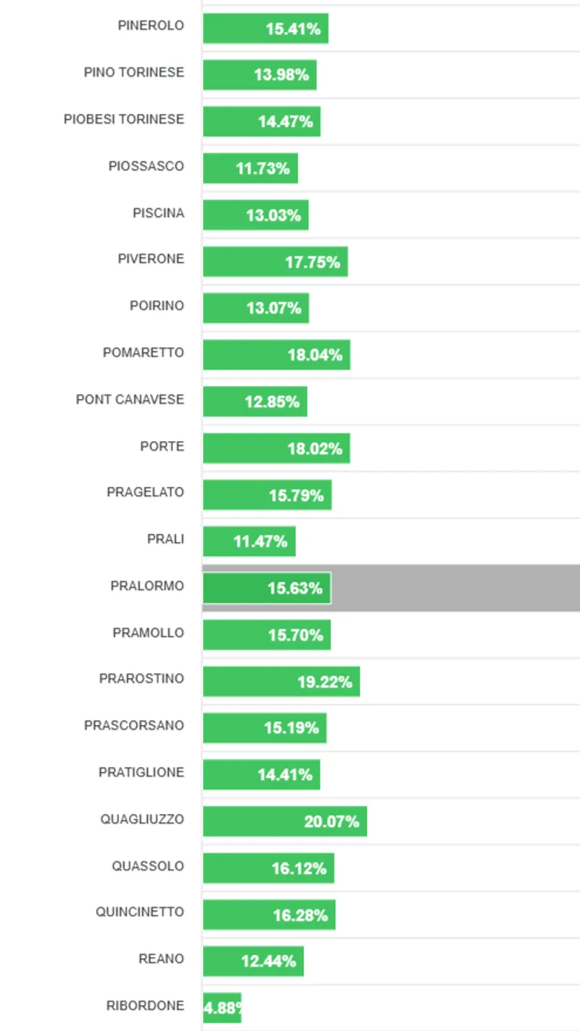The image size is (580, 1031).
Task: Click the PRAMOLLO label text
Action: click(x=148, y=633)
